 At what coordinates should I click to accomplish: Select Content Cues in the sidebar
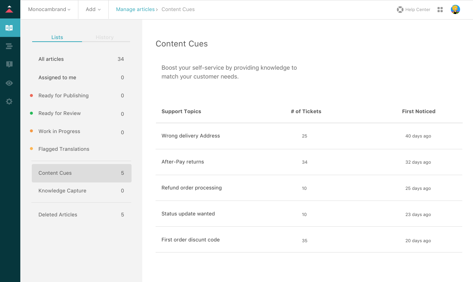tap(82, 173)
